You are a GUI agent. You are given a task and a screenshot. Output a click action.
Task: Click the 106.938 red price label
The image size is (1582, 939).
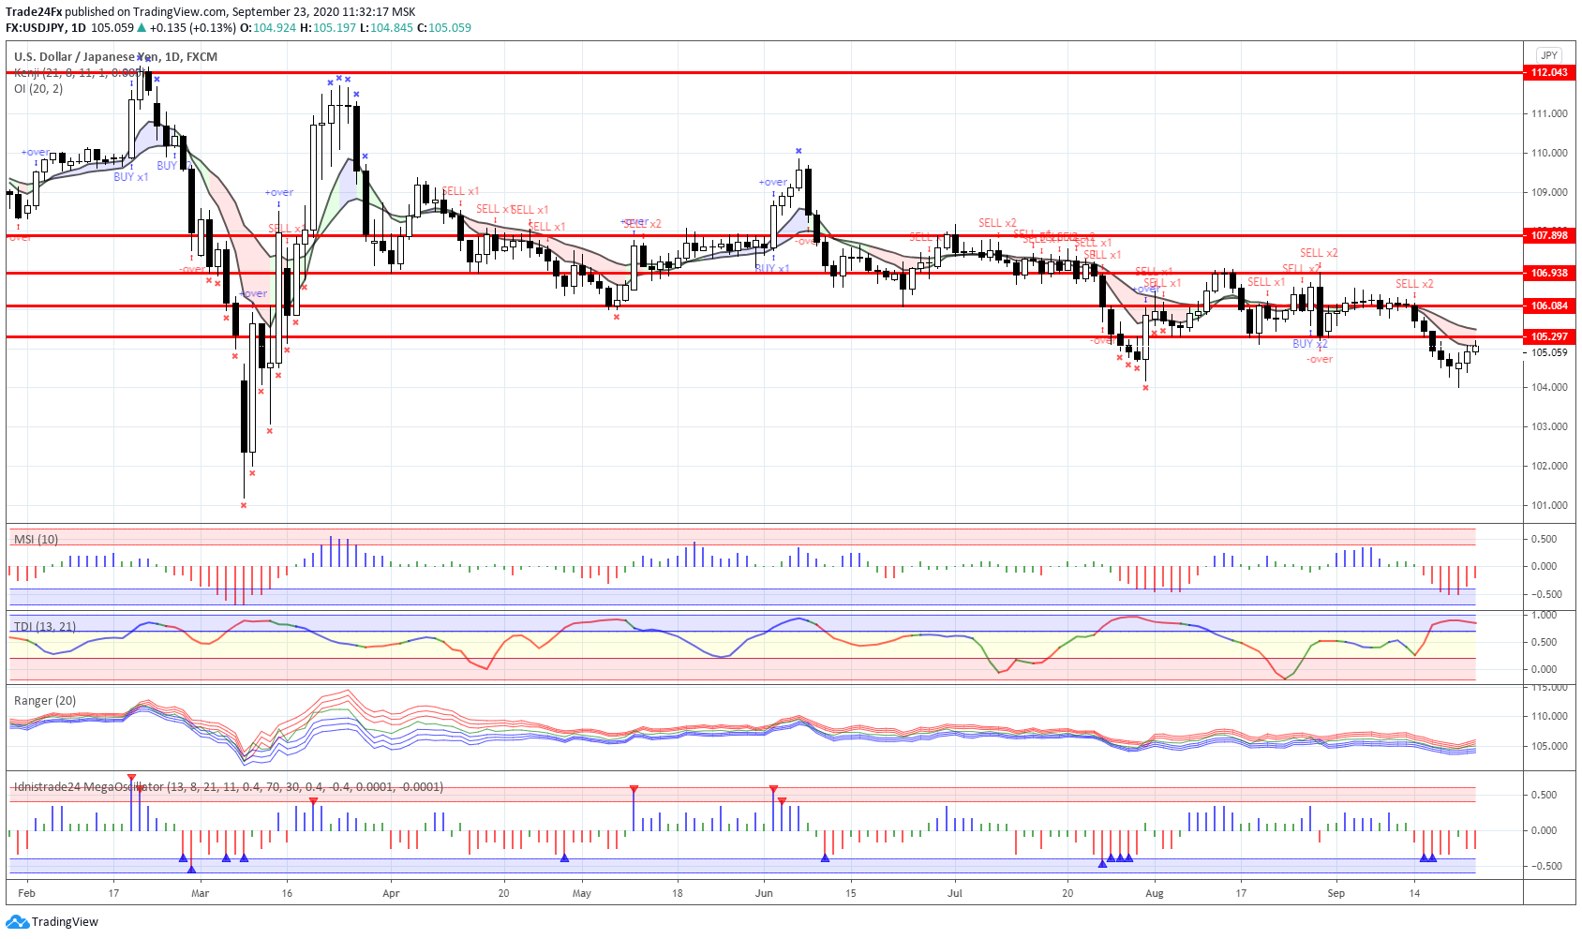[1549, 273]
